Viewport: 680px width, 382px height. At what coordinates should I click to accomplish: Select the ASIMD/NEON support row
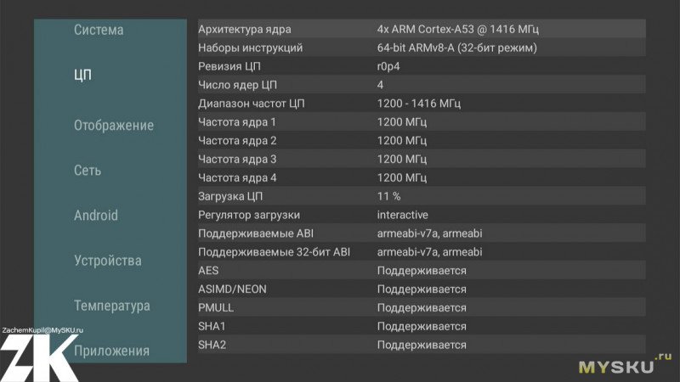click(x=422, y=289)
